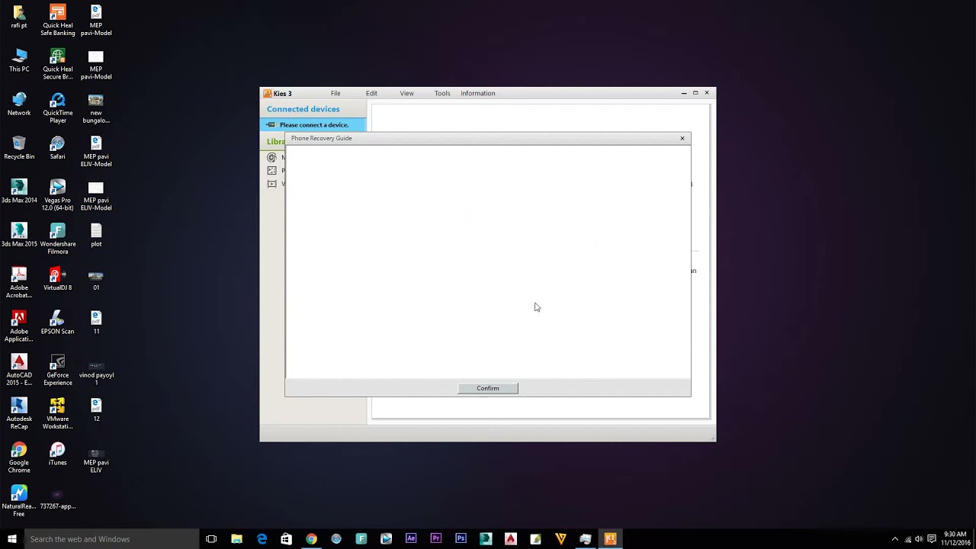Close the Phone Recovery Guide dialog
Image resolution: width=976 pixels, height=549 pixels.
tap(682, 138)
